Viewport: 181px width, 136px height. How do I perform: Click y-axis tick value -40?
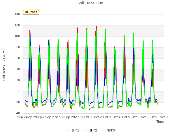(x=18, y=113)
